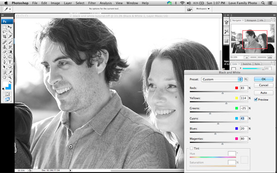Select the Hand tool
Screen dimensions: 277x173
coord(5,77)
